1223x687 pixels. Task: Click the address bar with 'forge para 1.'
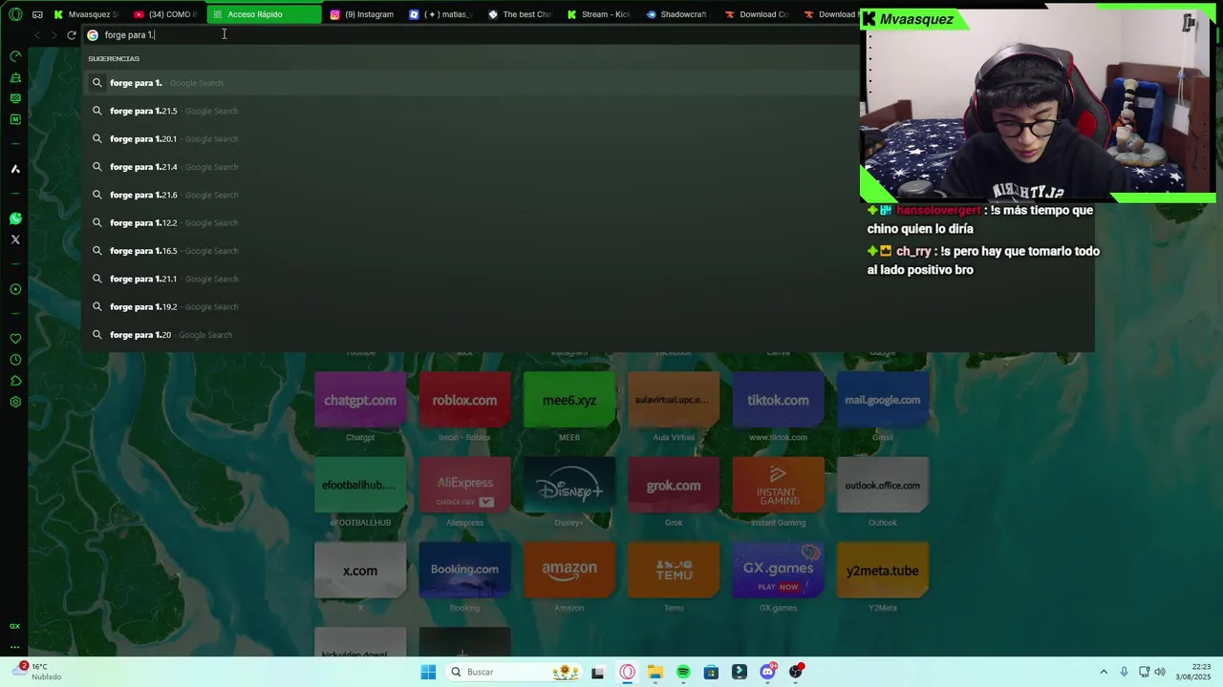click(x=468, y=35)
